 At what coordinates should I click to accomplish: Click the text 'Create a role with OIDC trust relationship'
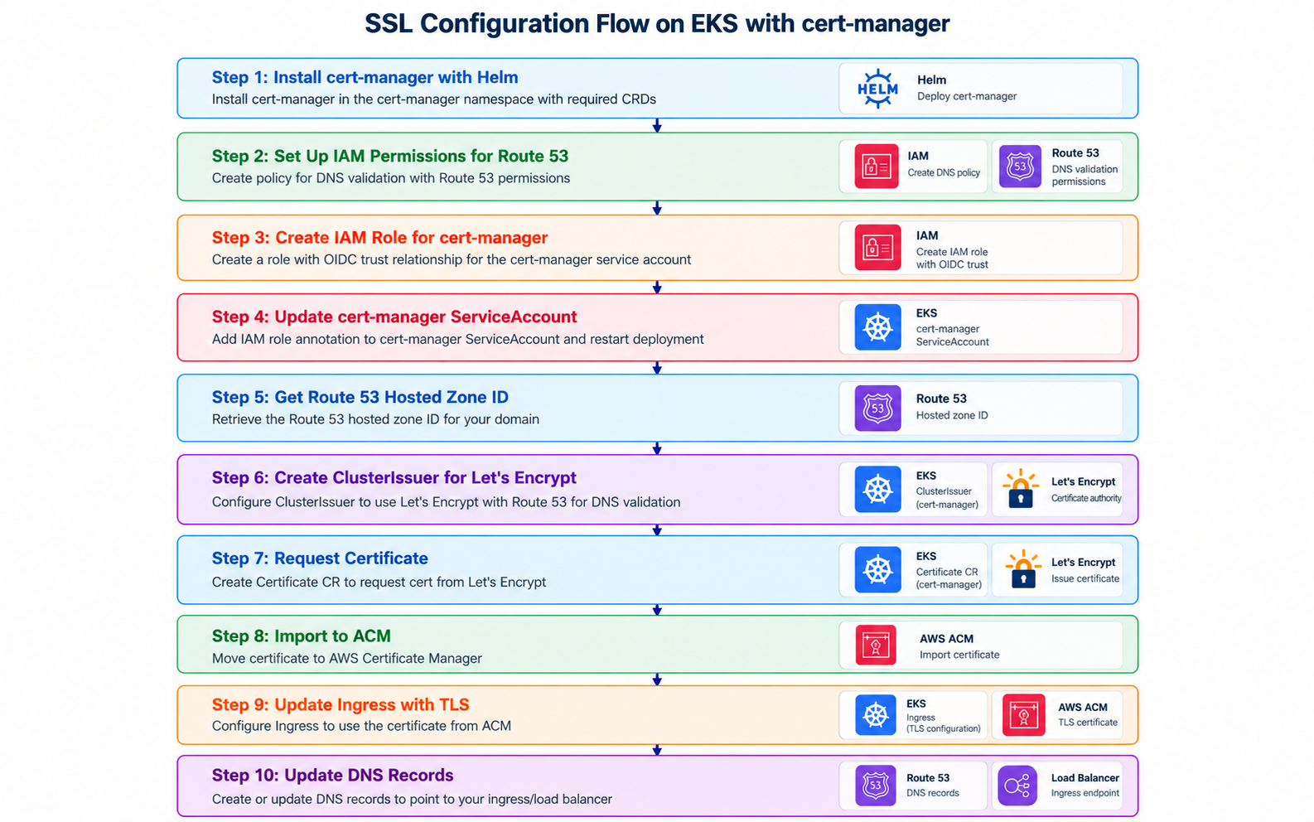[x=452, y=260]
